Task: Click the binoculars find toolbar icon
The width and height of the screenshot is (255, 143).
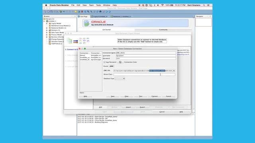Action: point(100,12)
